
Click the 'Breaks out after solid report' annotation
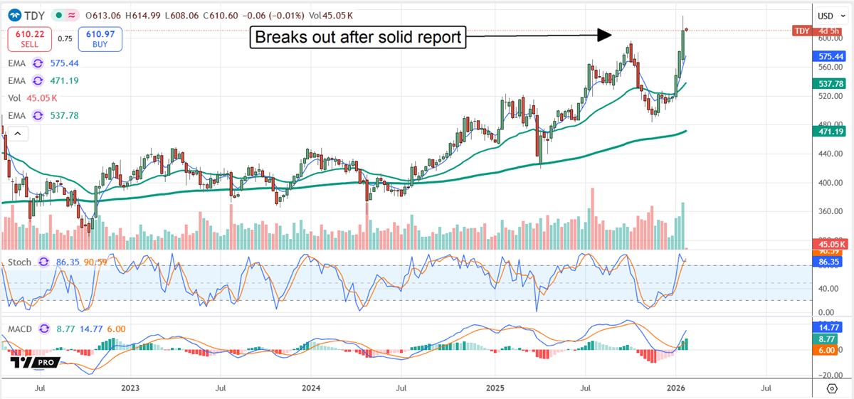357,37
